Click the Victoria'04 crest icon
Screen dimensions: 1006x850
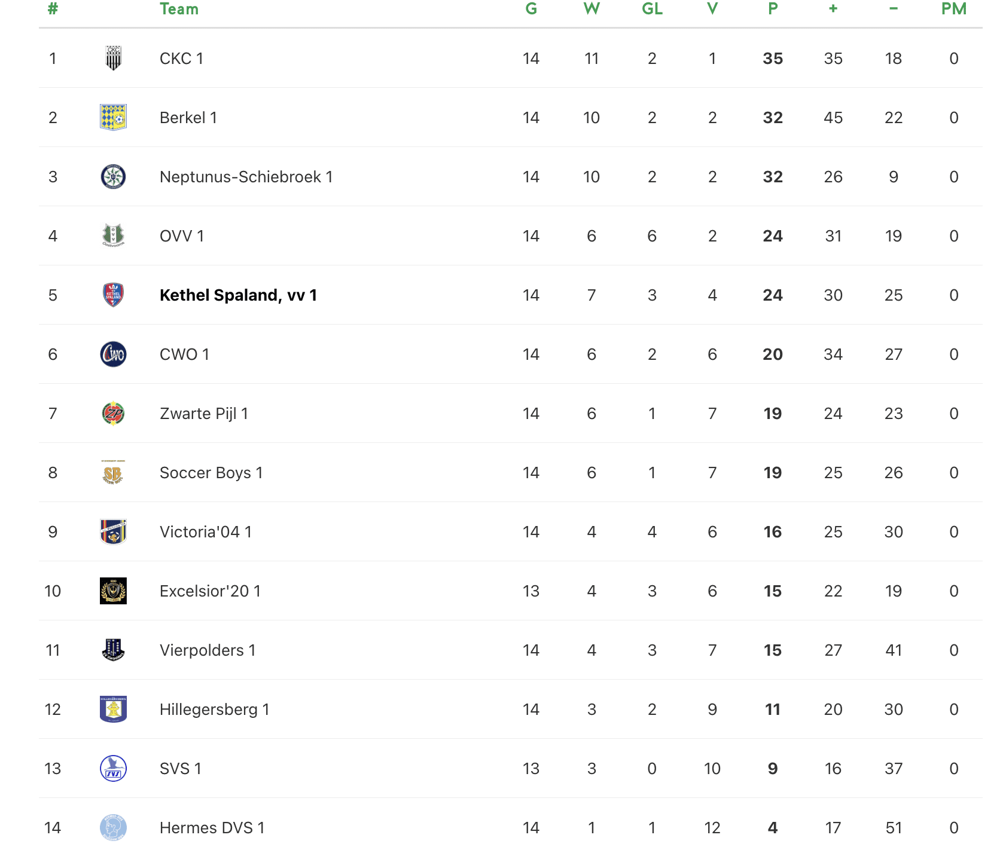click(113, 531)
